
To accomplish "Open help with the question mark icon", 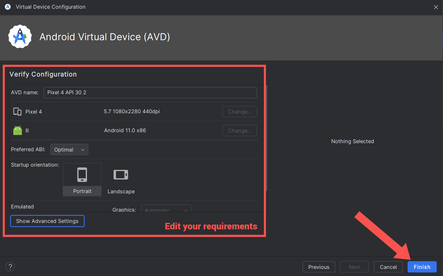I will pos(10,267).
